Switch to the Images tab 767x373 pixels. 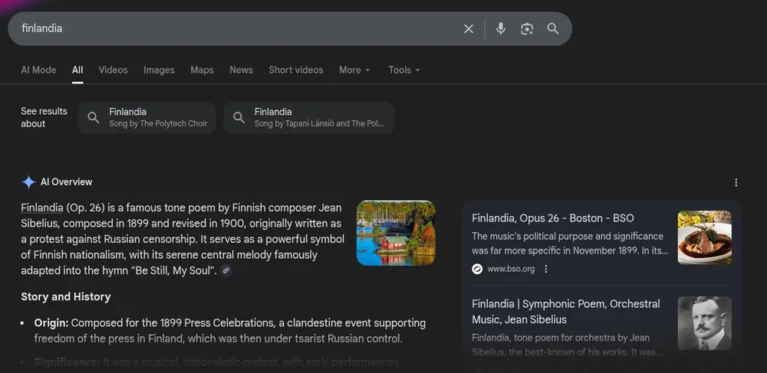[159, 70]
